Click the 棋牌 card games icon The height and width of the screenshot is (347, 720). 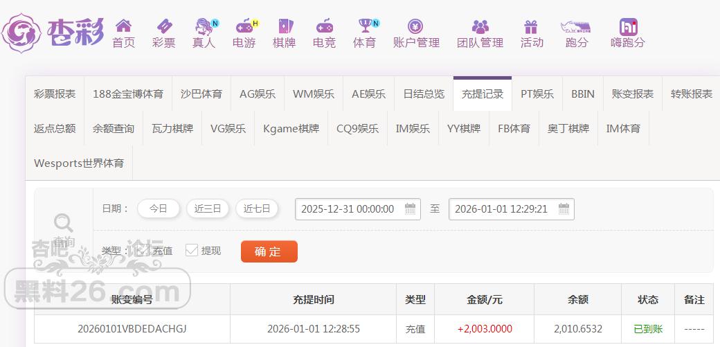coord(284,26)
